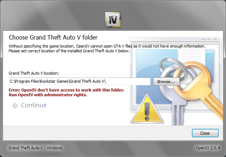The width and height of the screenshot is (226, 157).
Task: Click the Close button
Action: 205,133
